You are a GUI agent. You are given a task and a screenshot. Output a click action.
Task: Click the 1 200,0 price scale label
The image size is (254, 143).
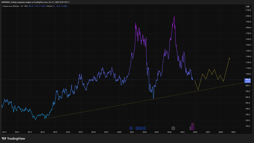pyautogui.click(x=248, y=63)
